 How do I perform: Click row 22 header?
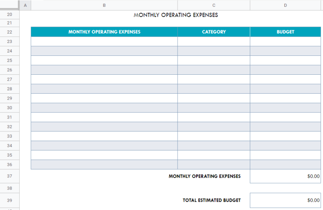tap(10, 32)
